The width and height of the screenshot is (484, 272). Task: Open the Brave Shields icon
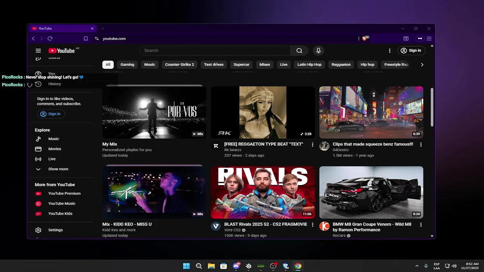[x=365, y=39]
